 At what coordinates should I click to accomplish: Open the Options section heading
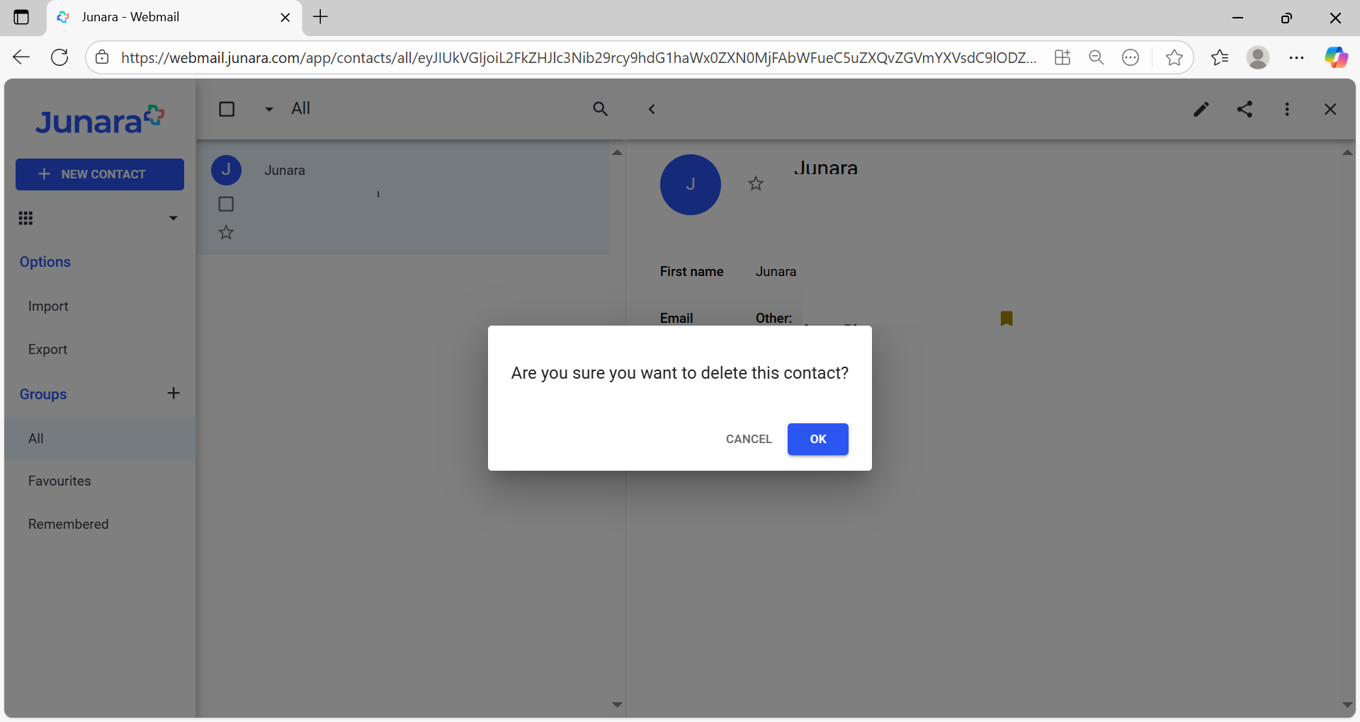point(45,262)
